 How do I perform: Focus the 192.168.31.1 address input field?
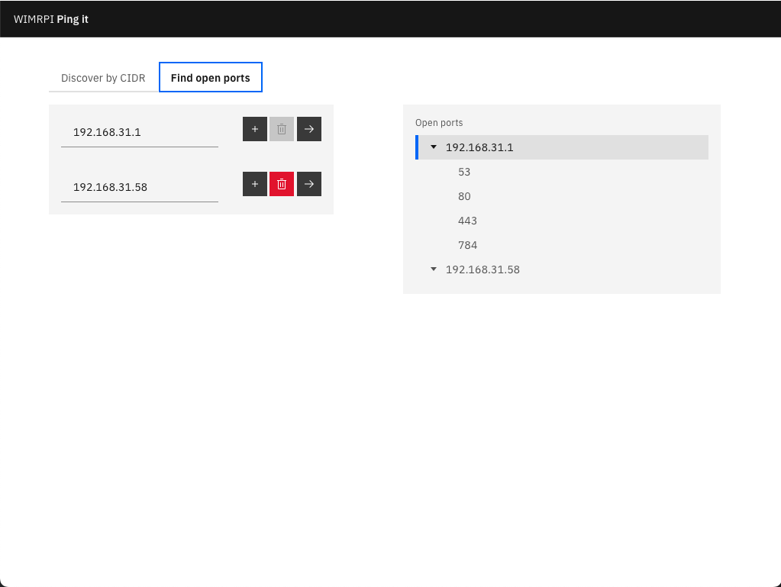140,132
